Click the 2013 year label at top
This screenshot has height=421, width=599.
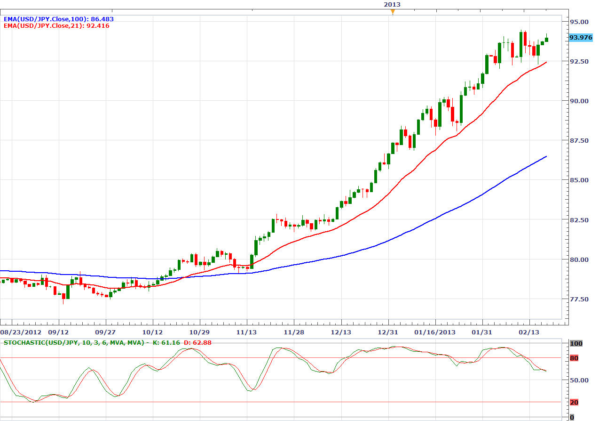pyautogui.click(x=392, y=4)
